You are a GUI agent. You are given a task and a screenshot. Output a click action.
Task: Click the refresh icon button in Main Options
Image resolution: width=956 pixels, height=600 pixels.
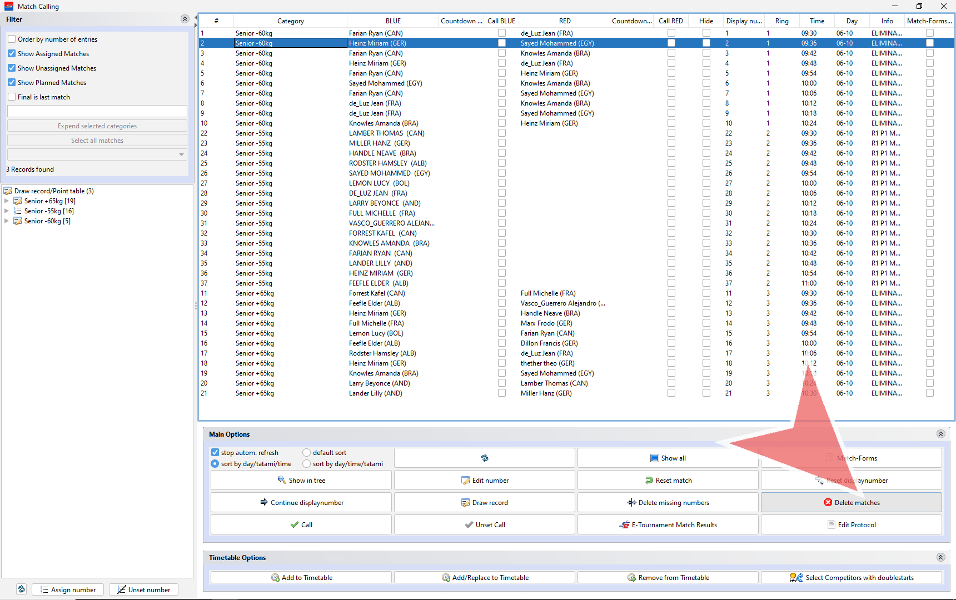[x=484, y=458]
